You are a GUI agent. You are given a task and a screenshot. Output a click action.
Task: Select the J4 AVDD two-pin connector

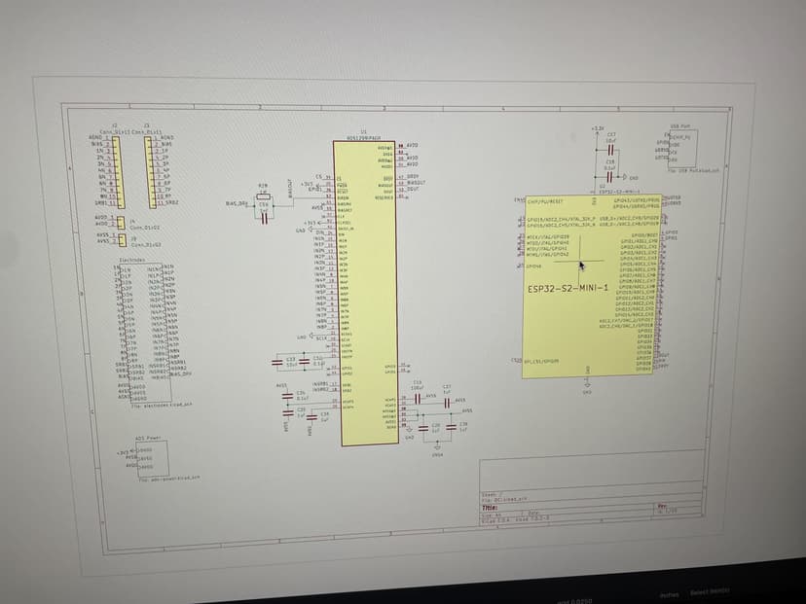click(121, 222)
